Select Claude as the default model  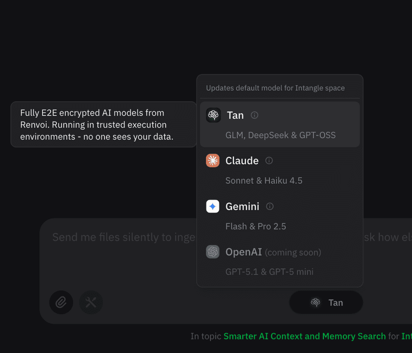[x=280, y=170]
